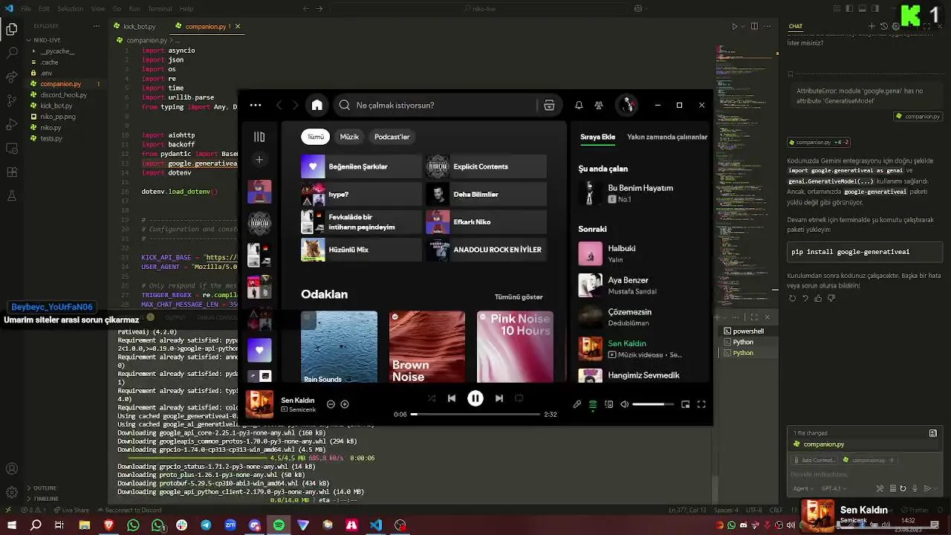
Task: Click the hide-song minus icon by Sen Kaldın
Action: click(x=331, y=404)
